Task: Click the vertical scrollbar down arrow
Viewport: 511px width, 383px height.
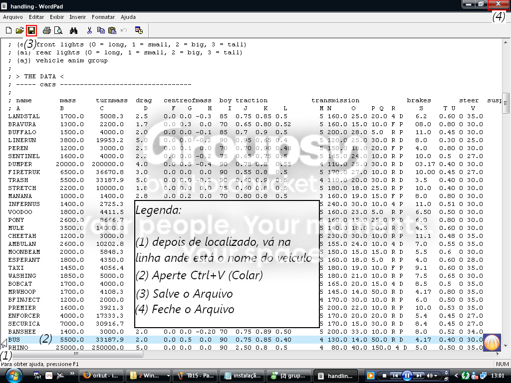Action: 506,346
